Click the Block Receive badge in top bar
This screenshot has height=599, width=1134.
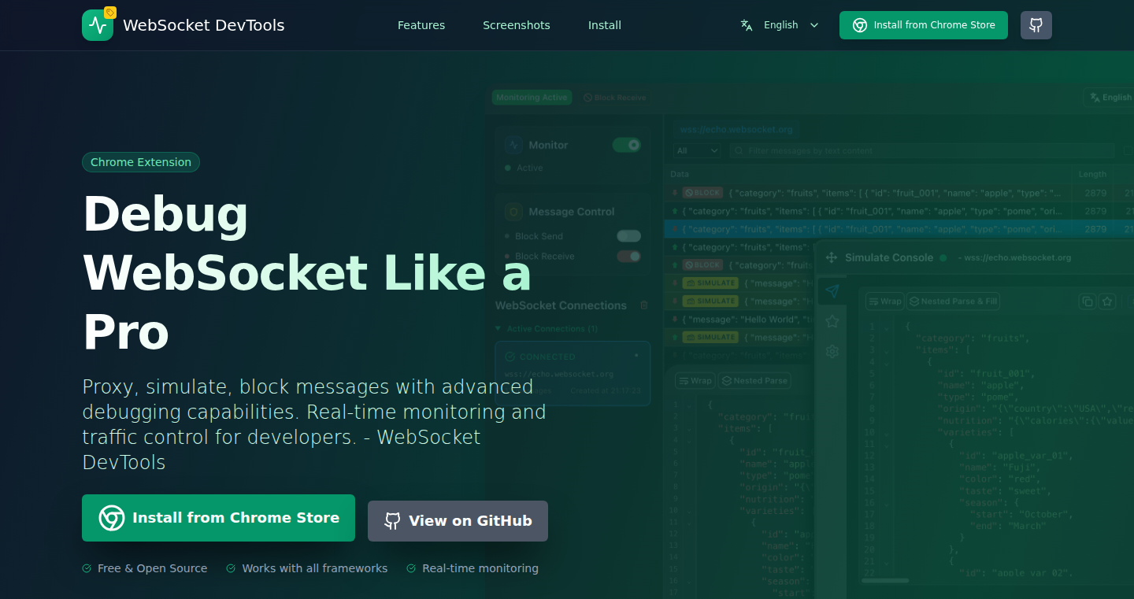point(615,98)
